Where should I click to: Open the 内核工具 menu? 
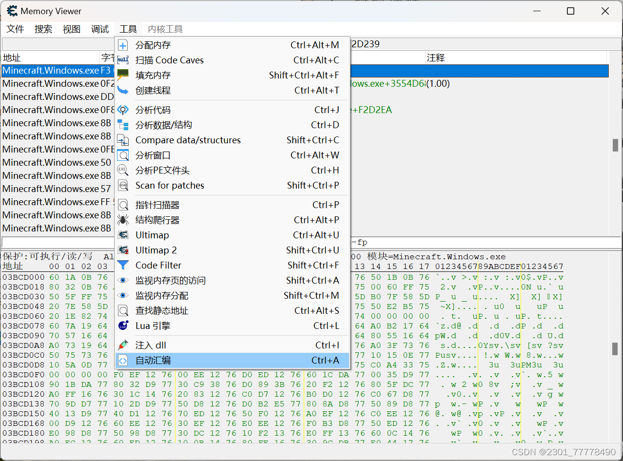pos(165,29)
